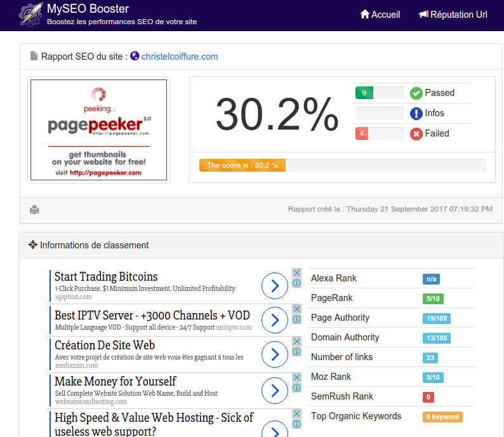Screen dimensions: 504x437
Task: Click the large 30.2% score text
Action: [277, 114]
